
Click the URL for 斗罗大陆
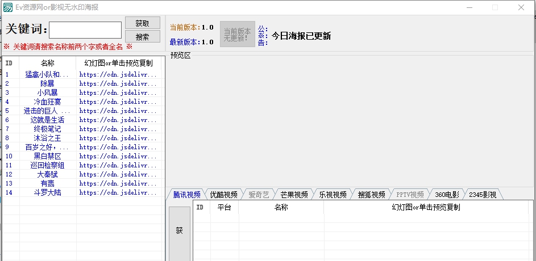[x=118, y=192]
